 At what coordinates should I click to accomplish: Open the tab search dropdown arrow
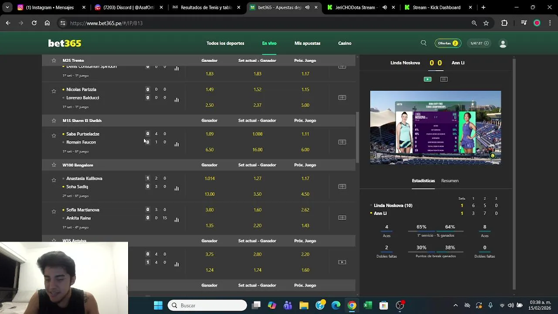click(7, 7)
